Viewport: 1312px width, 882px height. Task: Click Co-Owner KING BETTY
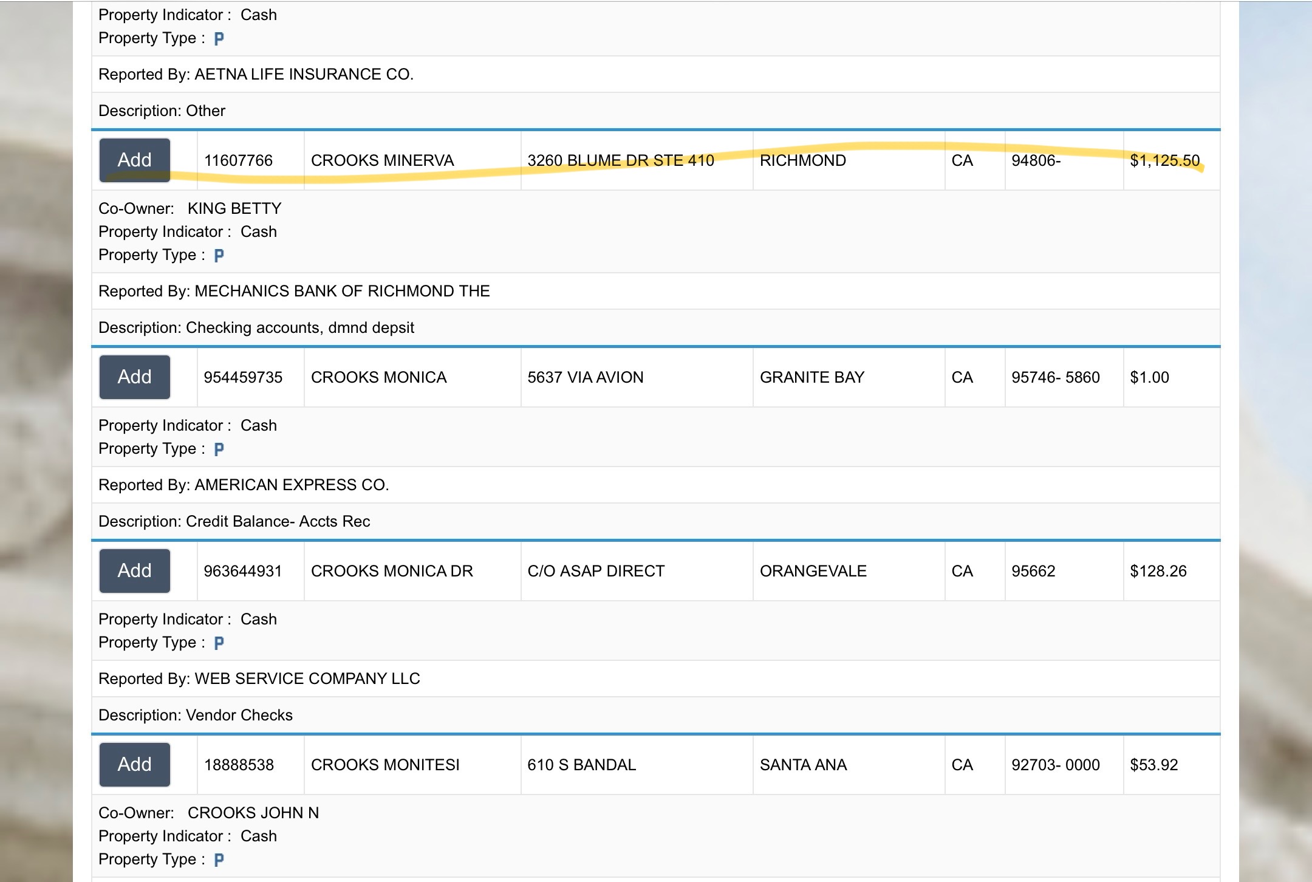(190, 208)
